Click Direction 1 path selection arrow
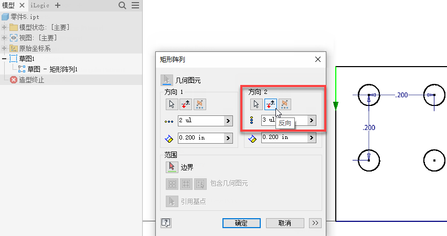 172,104
